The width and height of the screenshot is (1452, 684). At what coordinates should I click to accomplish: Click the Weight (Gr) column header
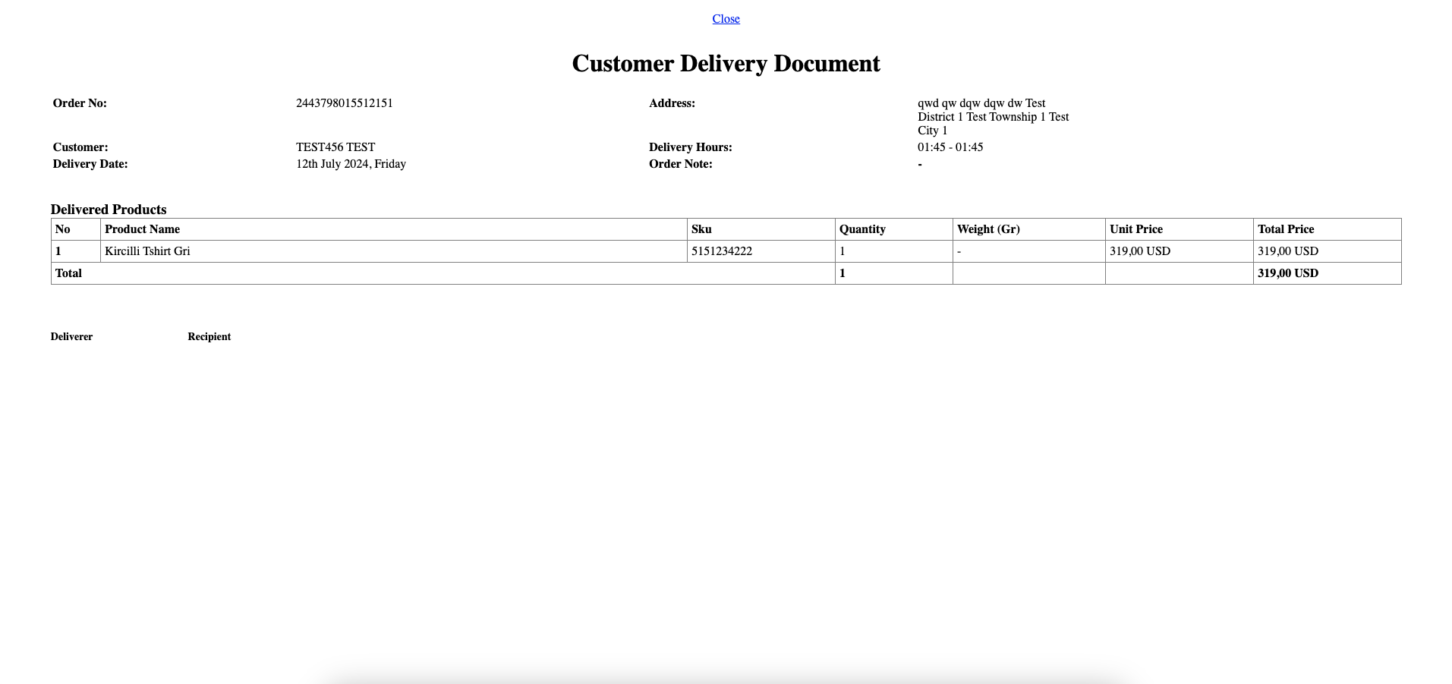click(x=987, y=229)
